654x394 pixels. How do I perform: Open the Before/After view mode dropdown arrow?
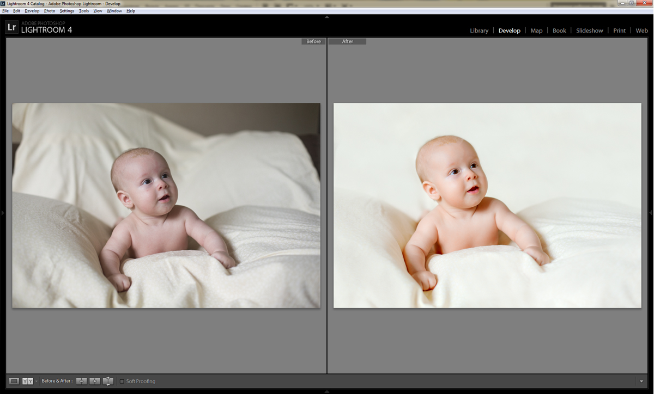click(37, 381)
